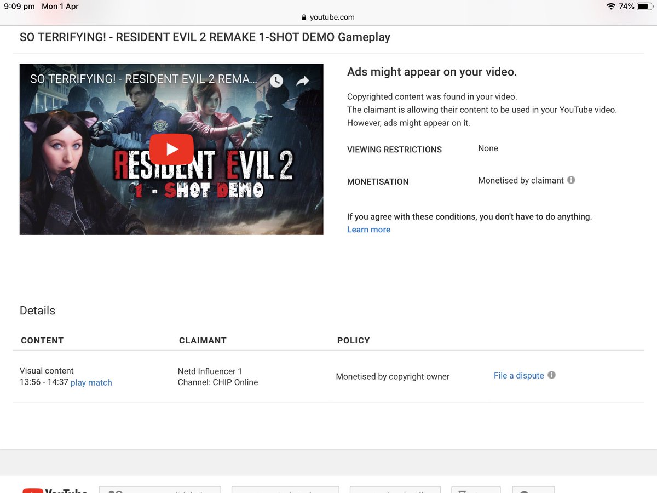Select 'Monetised by claimant' text
The height and width of the screenshot is (493, 657).
click(x=521, y=180)
